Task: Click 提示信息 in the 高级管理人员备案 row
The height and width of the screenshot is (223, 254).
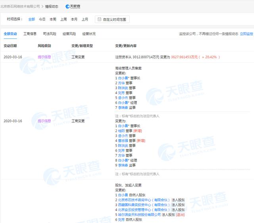Action: tap(44, 121)
